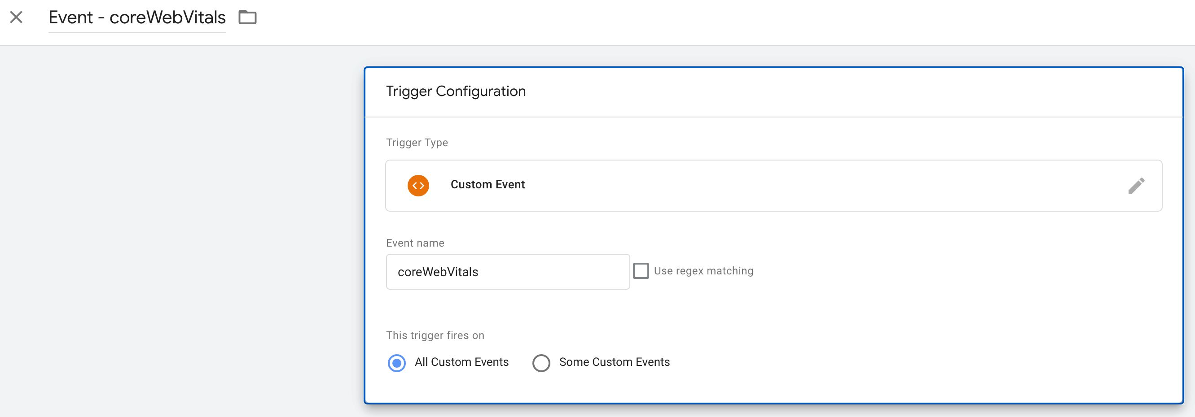Click the 'This trigger fires on' label
Viewport: 1195px width, 417px height.
coord(435,335)
